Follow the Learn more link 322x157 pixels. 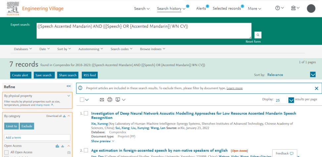pos(235,88)
